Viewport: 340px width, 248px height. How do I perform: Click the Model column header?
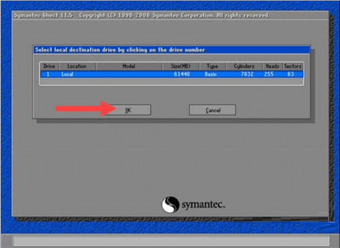pyautogui.click(x=129, y=66)
